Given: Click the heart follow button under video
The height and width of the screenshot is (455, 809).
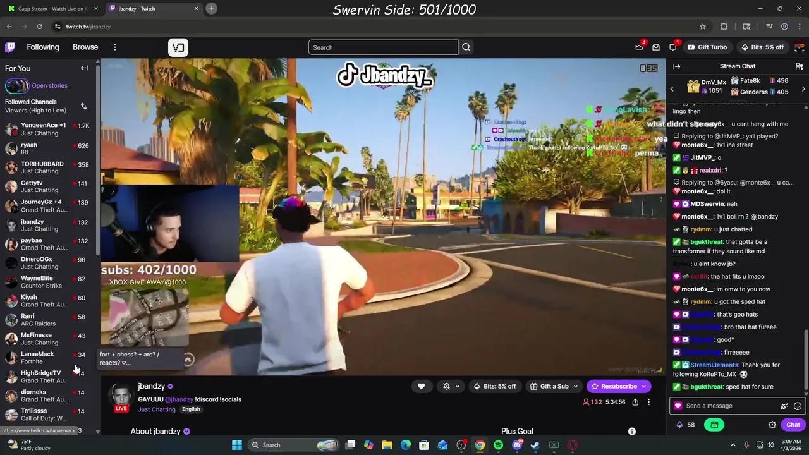Looking at the screenshot, I should pos(421,386).
